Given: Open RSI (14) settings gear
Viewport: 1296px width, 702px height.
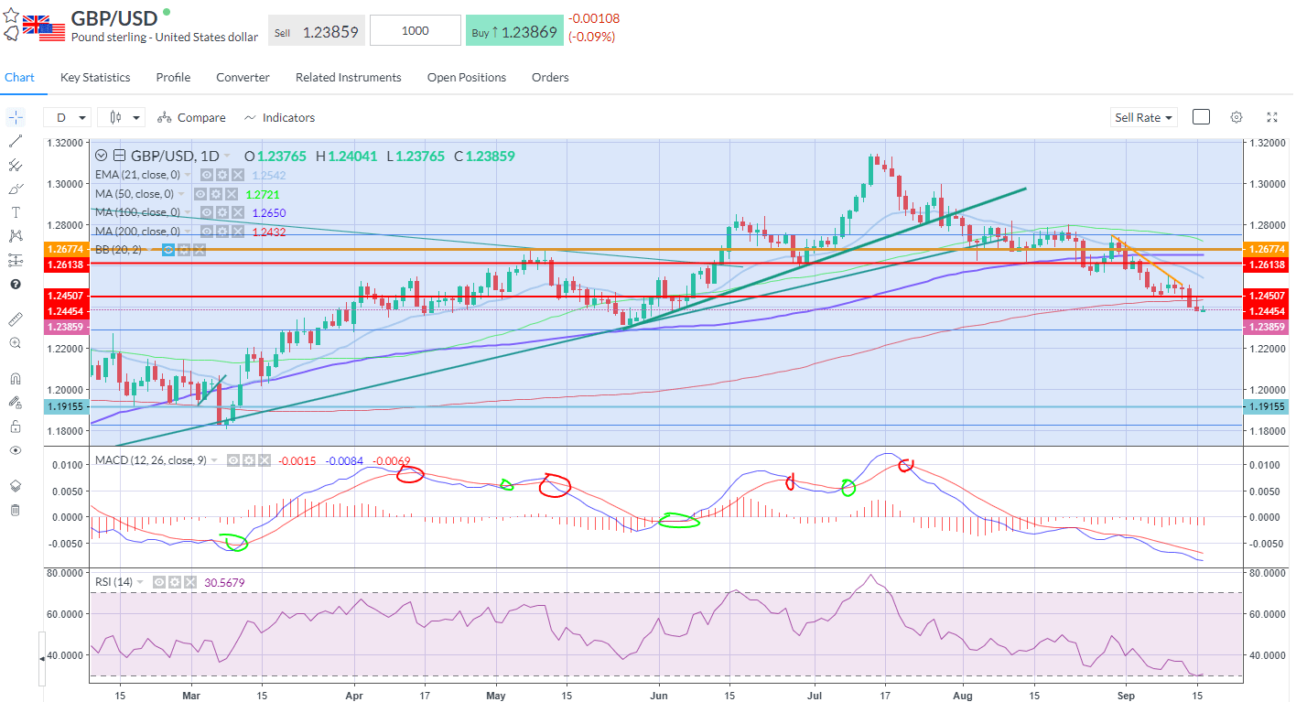Looking at the screenshot, I should point(175,581).
